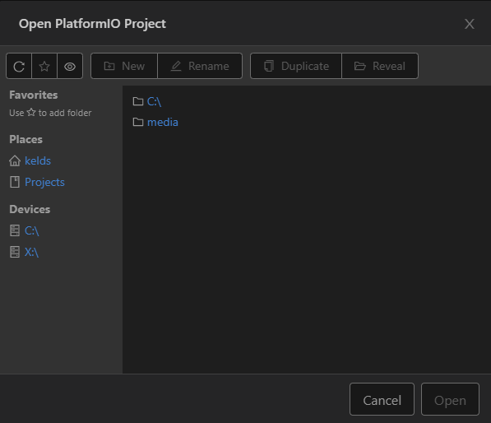Click the Favorites heading

[x=34, y=95]
